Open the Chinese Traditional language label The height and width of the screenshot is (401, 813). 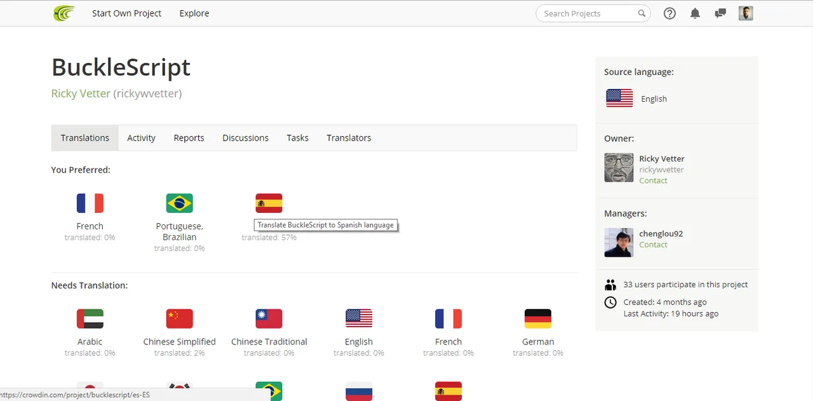point(269,342)
